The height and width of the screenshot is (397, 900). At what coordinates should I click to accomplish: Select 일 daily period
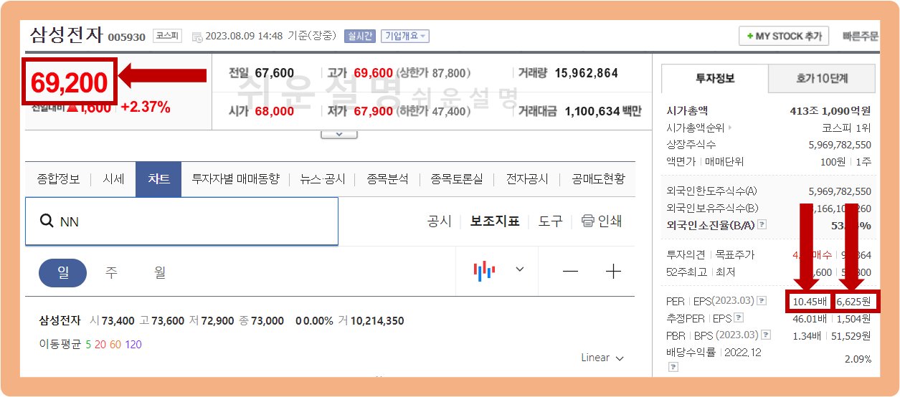tap(62, 273)
